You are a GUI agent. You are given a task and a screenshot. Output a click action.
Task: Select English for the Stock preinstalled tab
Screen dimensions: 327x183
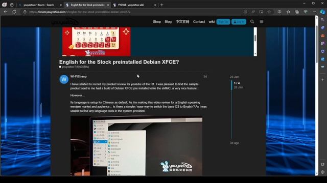pyautogui.click(x=87, y=5)
